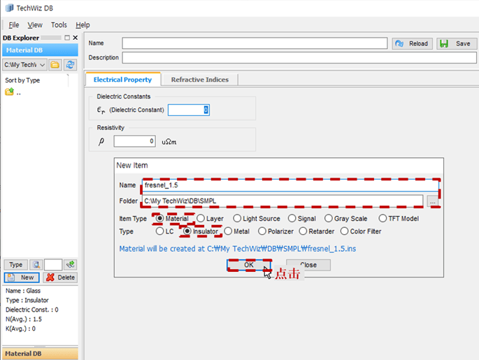
Task: Click Reload button with blue arrow icon
Action: [413, 43]
